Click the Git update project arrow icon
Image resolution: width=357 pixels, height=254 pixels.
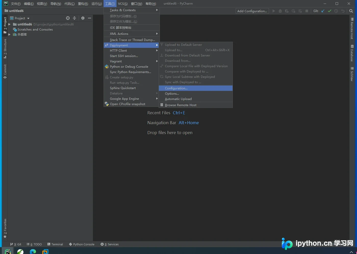click(323, 11)
